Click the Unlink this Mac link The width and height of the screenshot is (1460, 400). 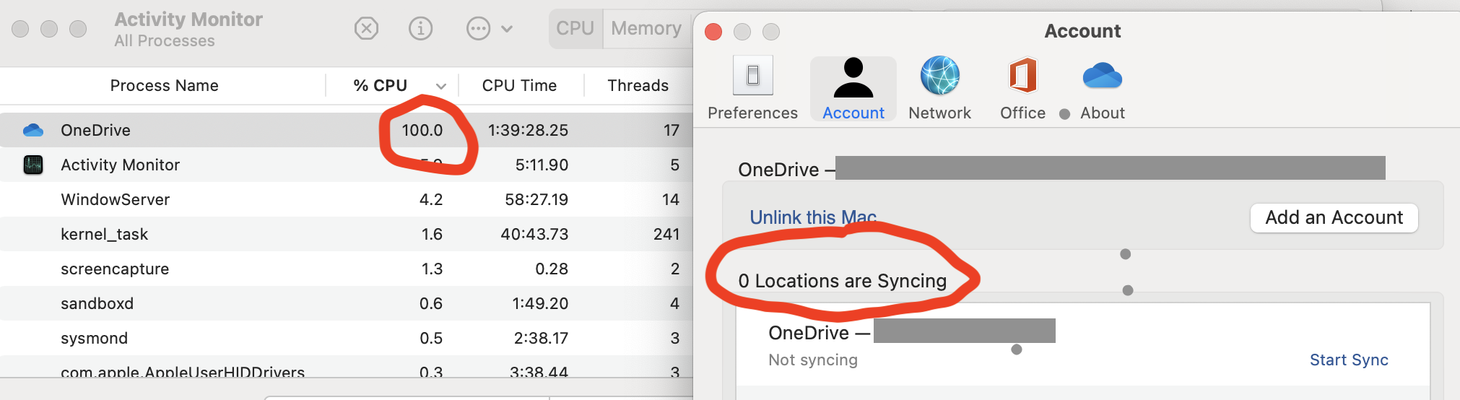(x=813, y=217)
